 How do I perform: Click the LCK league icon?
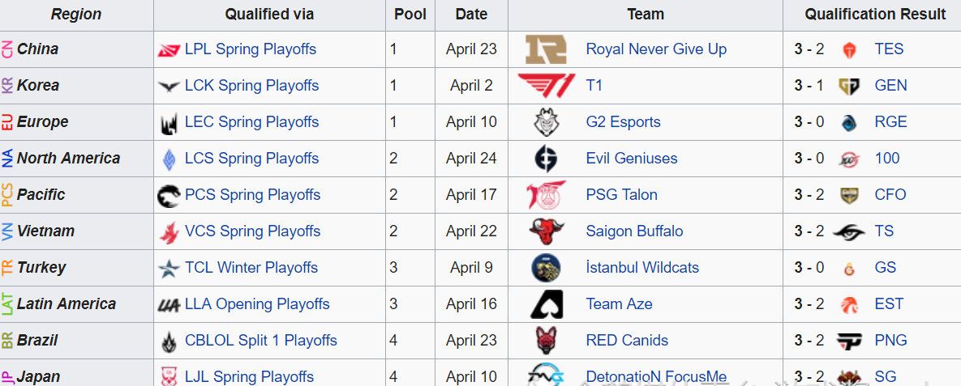169,86
